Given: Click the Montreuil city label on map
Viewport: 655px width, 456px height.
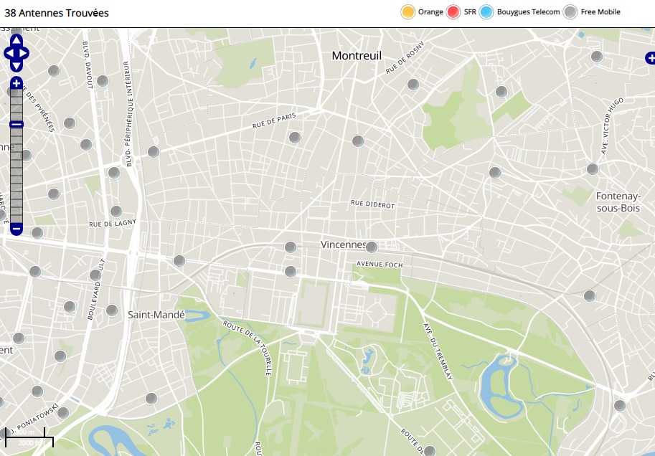Looking at the screenshot, I should (357, 56).
